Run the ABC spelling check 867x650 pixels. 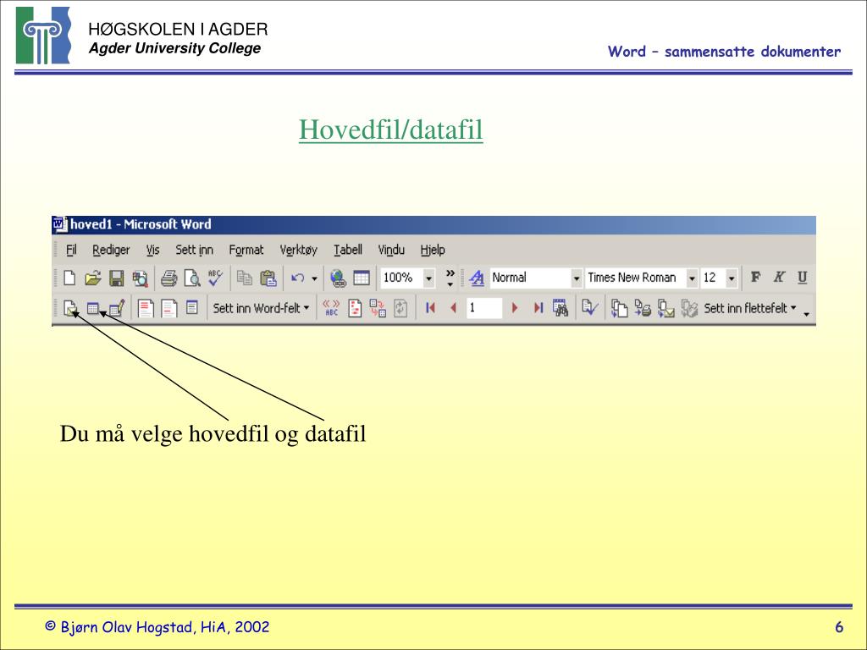[x=215, y=278]
